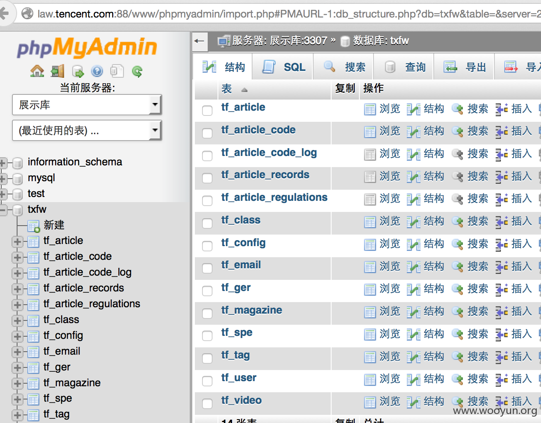The height and width of the screenshot is (423, 541).
Task: Go to phpMyAdmin home icon
Action: [37, 71]
